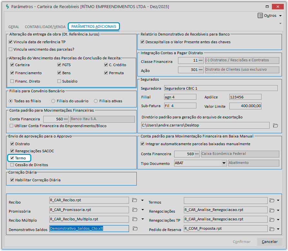The height and width of the screenshot is (251, 288).
Task: Toggle the Permuta checkbox
Action: [106, 73]
